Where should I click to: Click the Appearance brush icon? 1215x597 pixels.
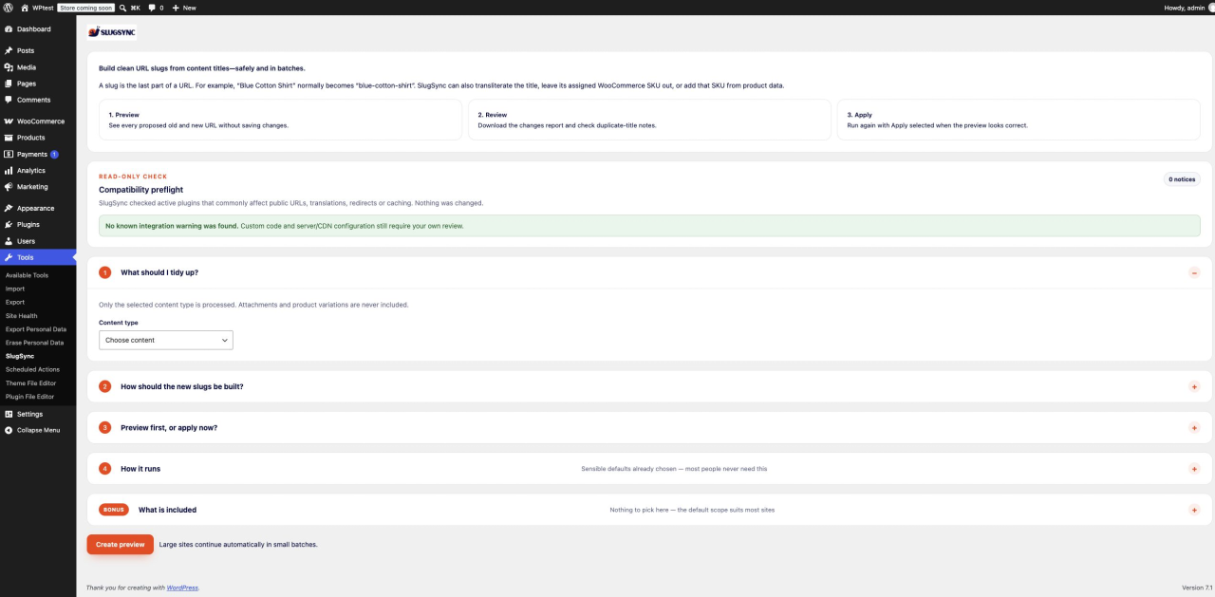pyautogui.click(x=9, y=208)
